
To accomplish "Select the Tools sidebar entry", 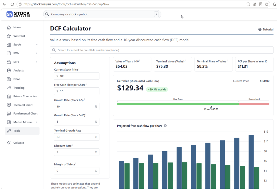I will [22, 131].
